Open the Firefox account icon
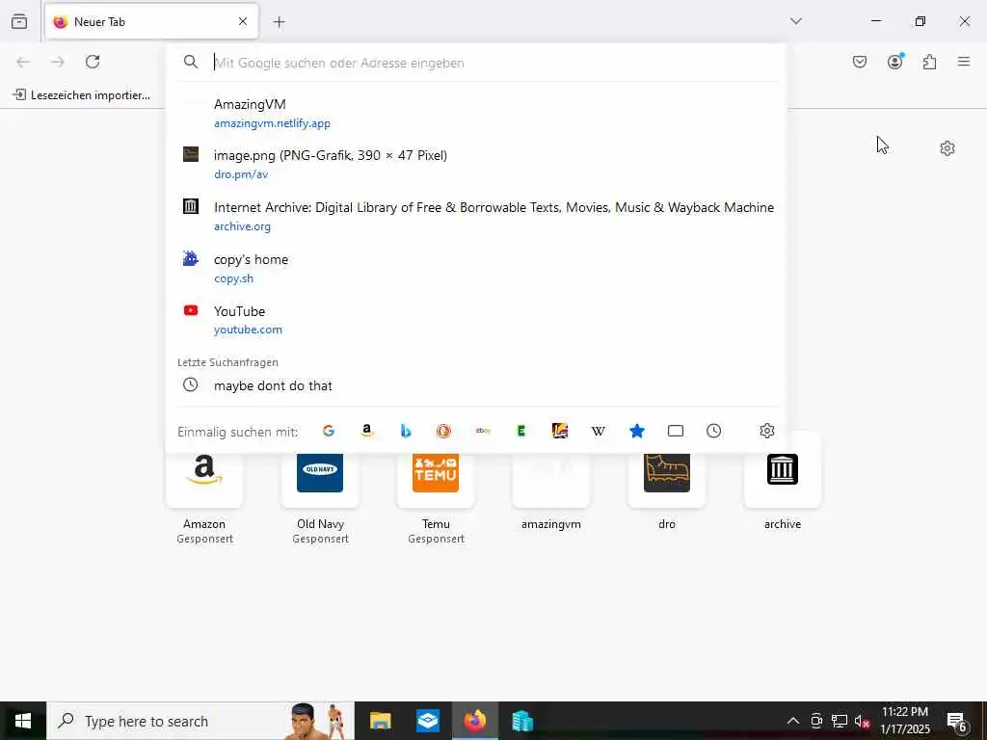 [x=894, y=62]
